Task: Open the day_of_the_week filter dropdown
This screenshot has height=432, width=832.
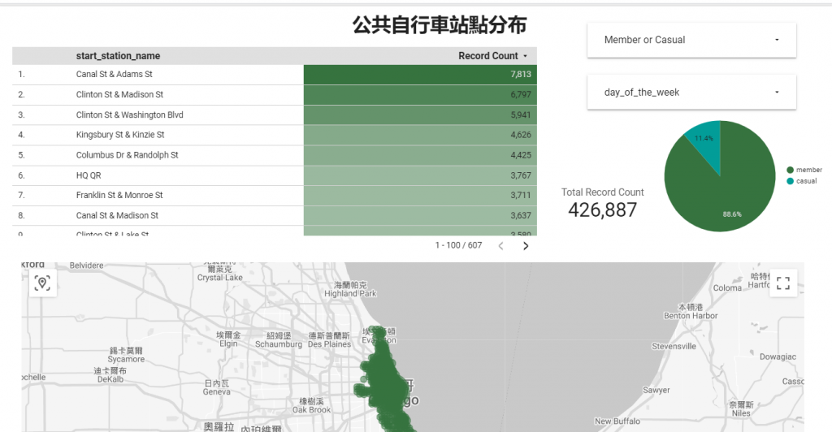Action: point(691,93)
